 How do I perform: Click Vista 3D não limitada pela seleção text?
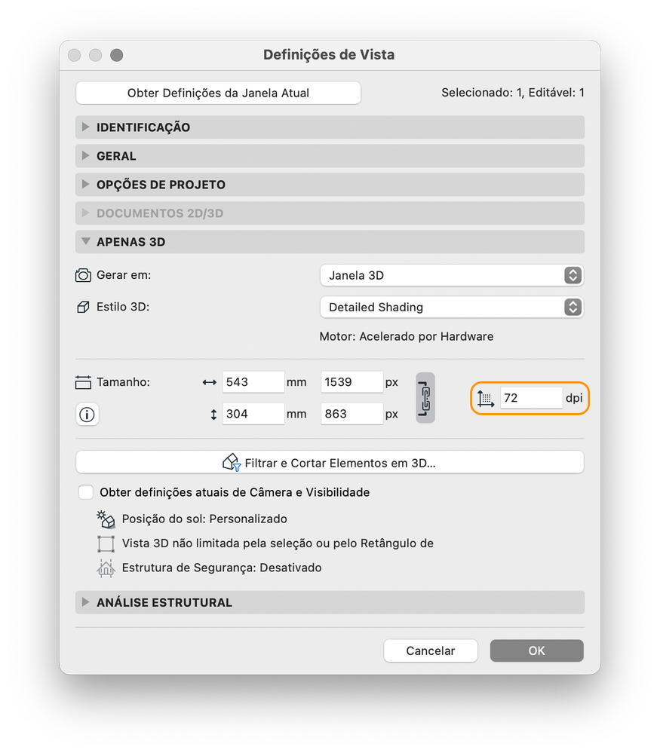[x=278, y=543]
